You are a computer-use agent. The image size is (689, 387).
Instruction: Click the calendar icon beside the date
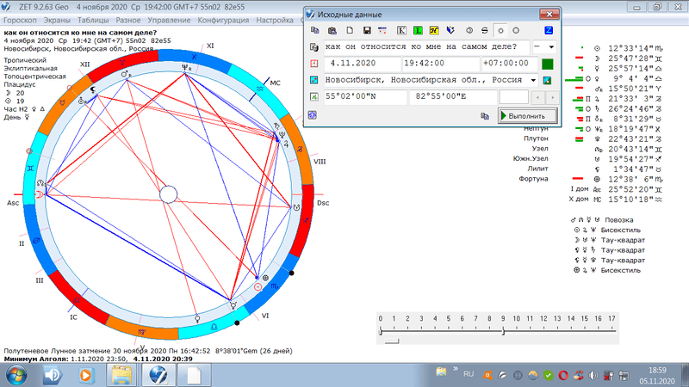click(313, 64)
